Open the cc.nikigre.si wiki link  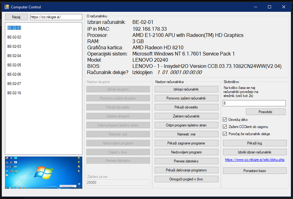(254, 160)
